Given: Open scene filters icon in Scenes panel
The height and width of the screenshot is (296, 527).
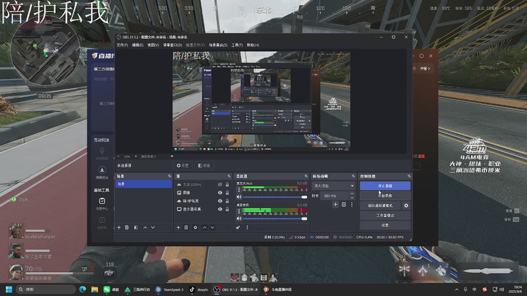Looking at the screenshot, I should click(136, 228).
